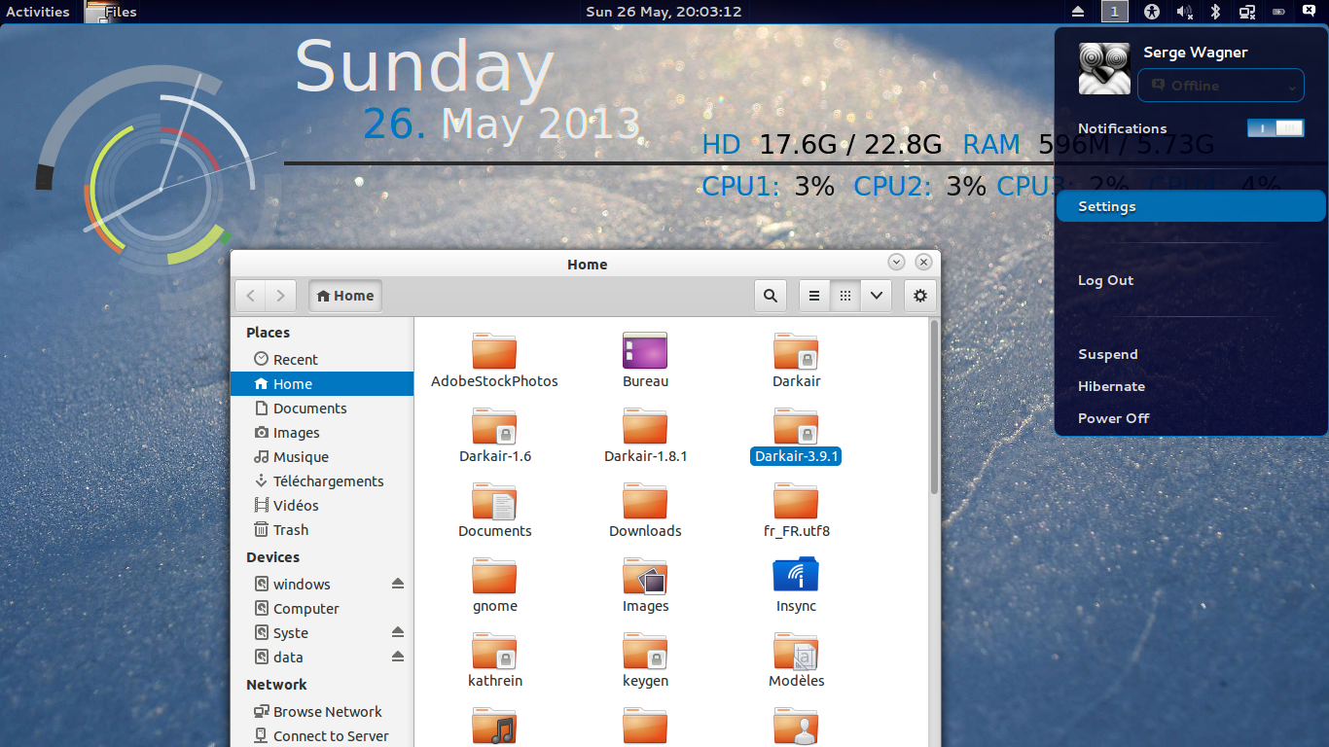Select the kathrein folder
The height and width of the screenshot is (747, 1329).
[x=494, y=659]
